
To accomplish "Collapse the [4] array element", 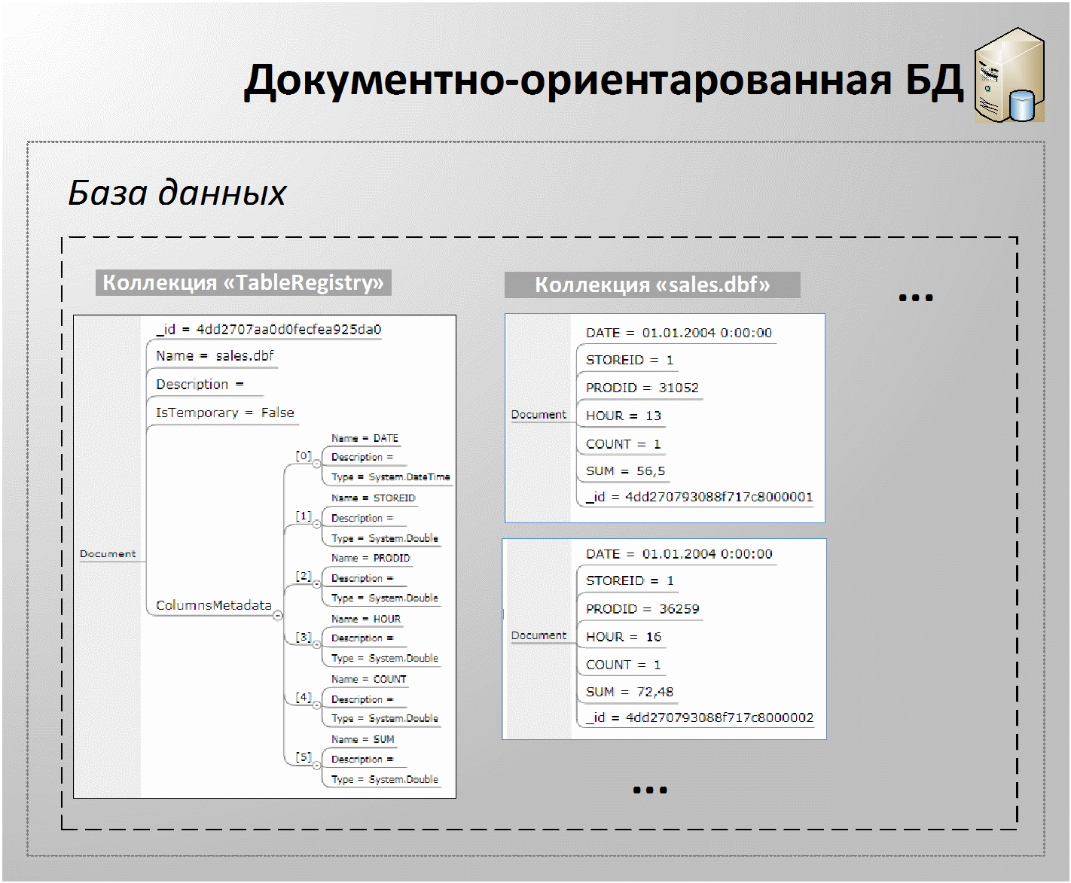I will tap(316, 705).
